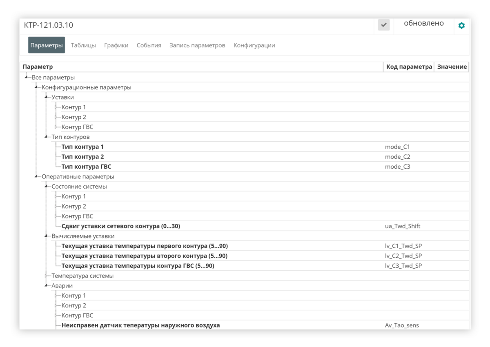The image size is (490, 347).
Task: Open the События tab
Action: pos(149,45)
